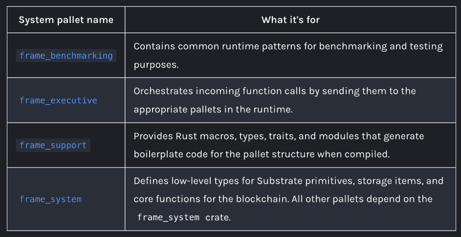Click the word "Substrate" in last row
461x237 pixels.
pos(276,180)
